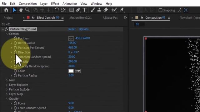Select the Puppet Pin tool
Image resolution: width=200 pixels, height=112 pixels.
pyautogui.click(x=122, y=10)
